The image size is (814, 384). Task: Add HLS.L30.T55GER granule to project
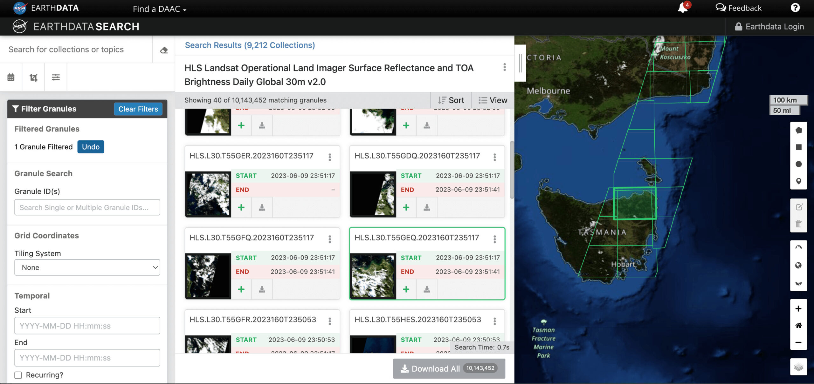[241, 207]
